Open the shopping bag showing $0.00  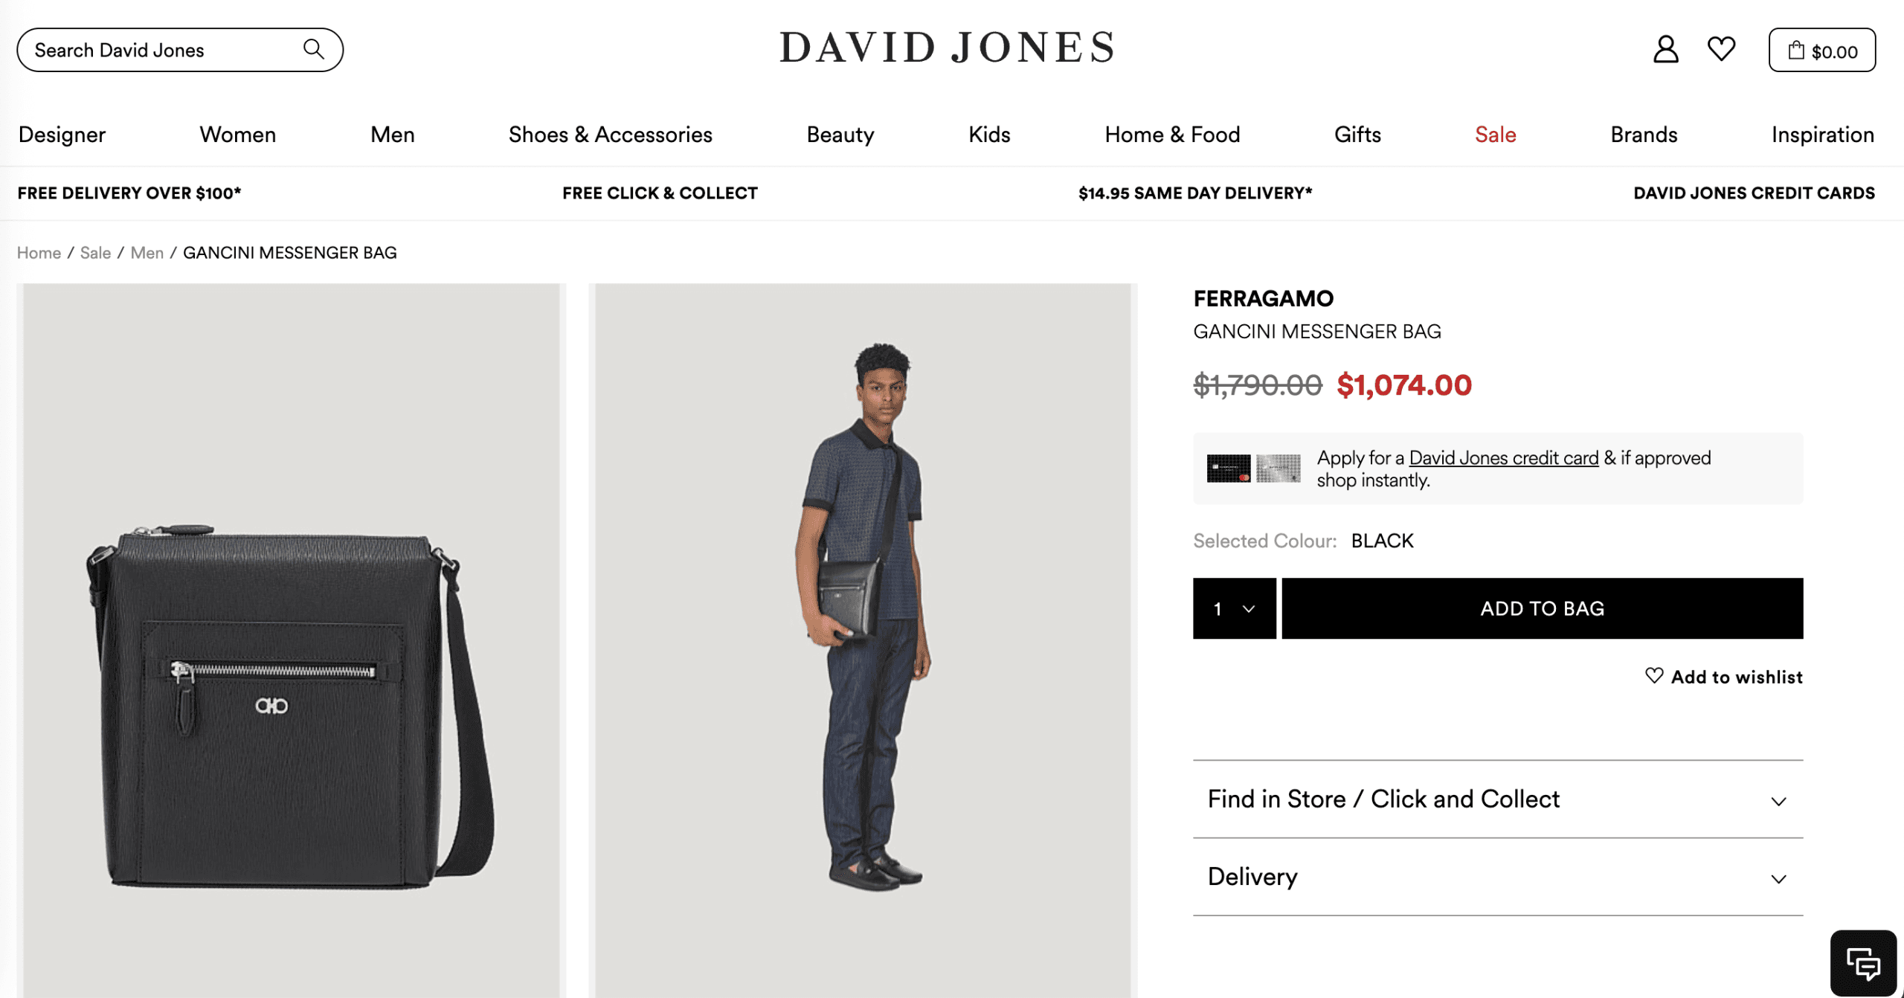coord(1822,50)
